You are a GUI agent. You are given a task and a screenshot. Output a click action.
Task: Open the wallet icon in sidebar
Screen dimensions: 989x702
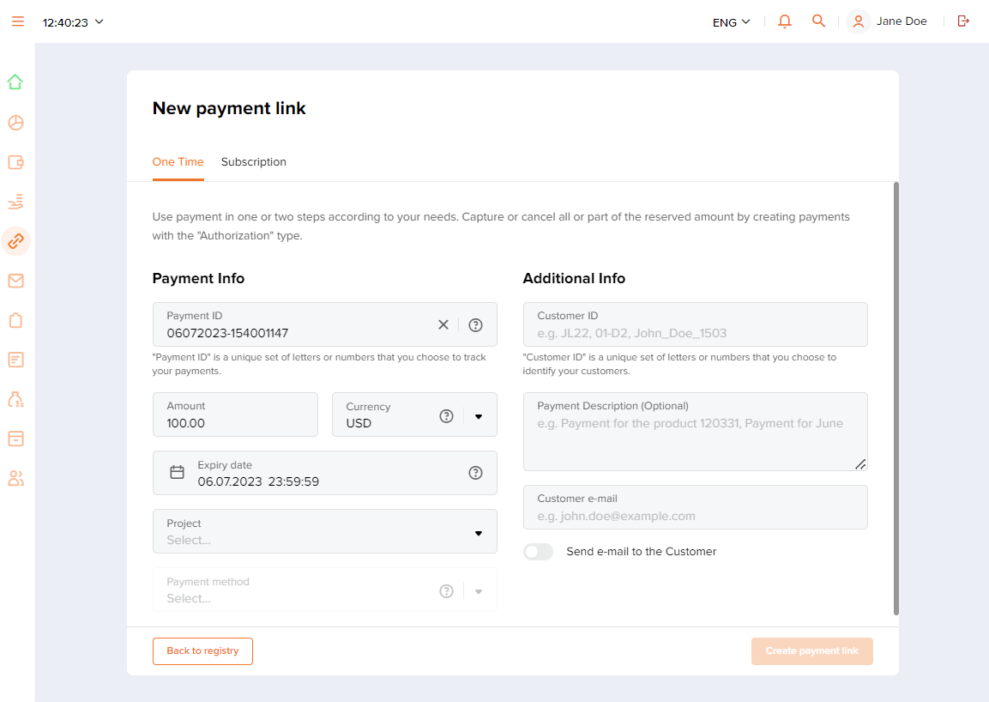click(15, 162)
